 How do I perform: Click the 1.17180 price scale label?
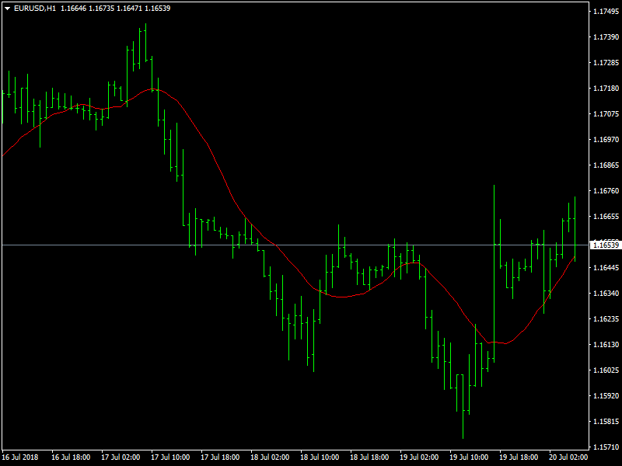click(x=606, y=89)
